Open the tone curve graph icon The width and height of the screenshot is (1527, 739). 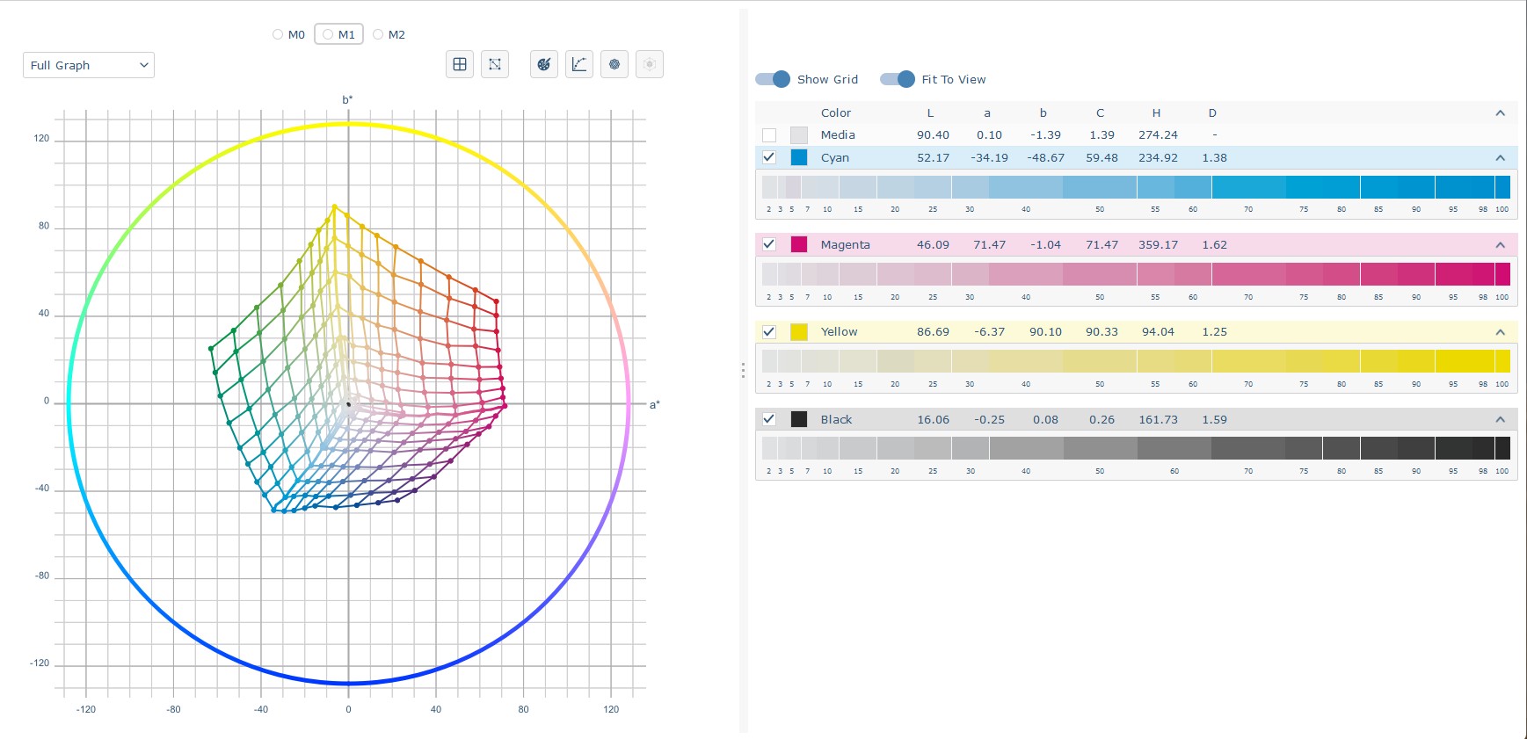click(x=579, y=64)
